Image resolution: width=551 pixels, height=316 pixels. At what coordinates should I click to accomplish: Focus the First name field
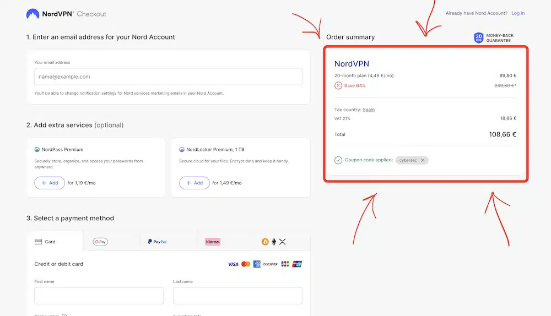point(99,296)
